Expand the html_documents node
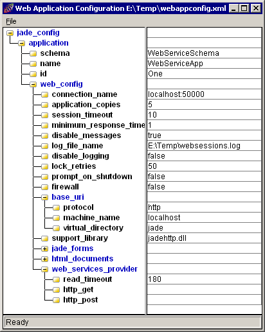Image resolution: width=265 pixels, height=332 pixels. coord(44,259)
